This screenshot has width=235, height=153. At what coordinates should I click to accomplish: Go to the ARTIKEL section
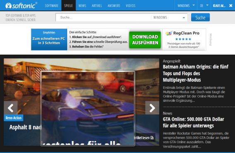click(97, 5)
